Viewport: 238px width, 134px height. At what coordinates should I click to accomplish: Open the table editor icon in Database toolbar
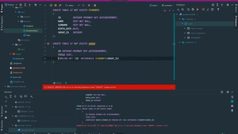coord(203,10)
